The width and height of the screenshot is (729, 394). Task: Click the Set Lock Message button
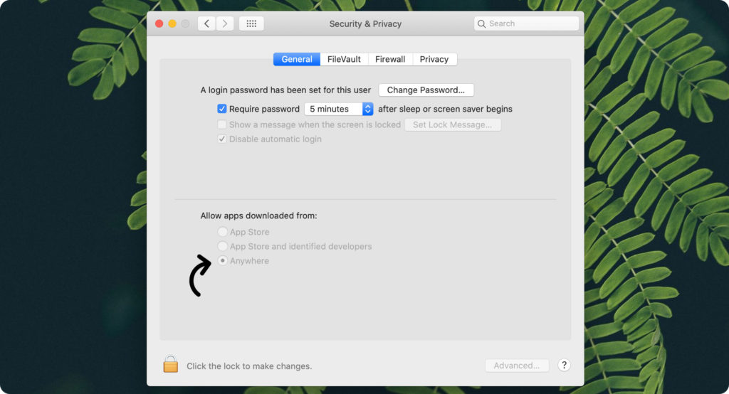tap(452, 124)
